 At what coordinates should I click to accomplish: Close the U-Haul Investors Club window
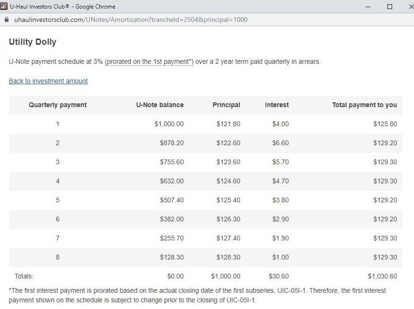pyautogui.click(x=410, y=7)
